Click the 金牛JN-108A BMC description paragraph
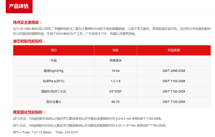This screenshot has width=215, height=137. click(112, 31)
